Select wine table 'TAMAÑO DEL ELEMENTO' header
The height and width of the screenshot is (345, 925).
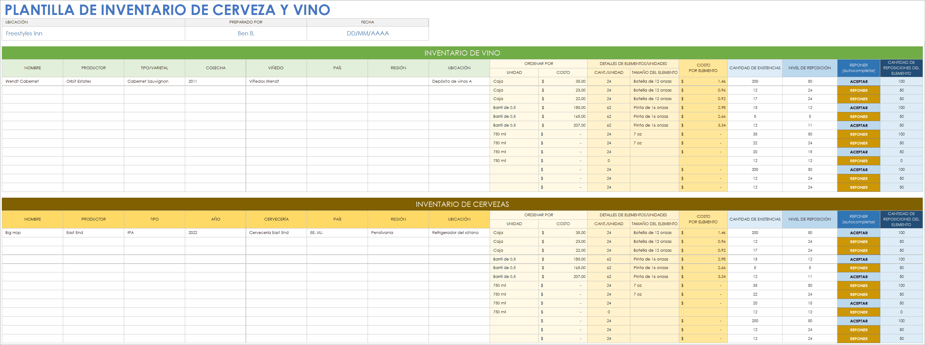point(655,73)
